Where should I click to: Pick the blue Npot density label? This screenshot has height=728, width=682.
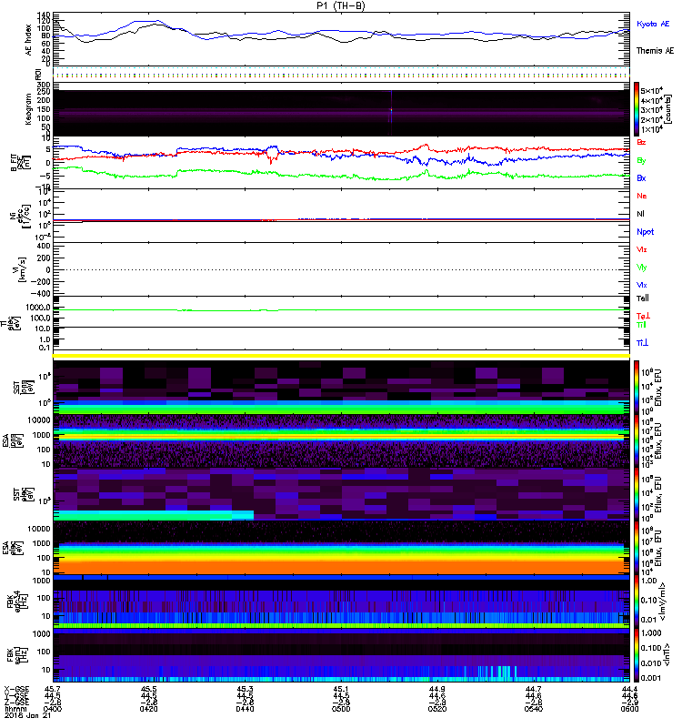point(646,231)
